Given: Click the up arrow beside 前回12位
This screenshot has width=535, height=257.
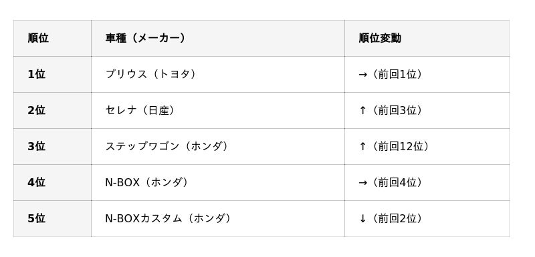Looking at the screenshot, I should [x=362, y=146].
